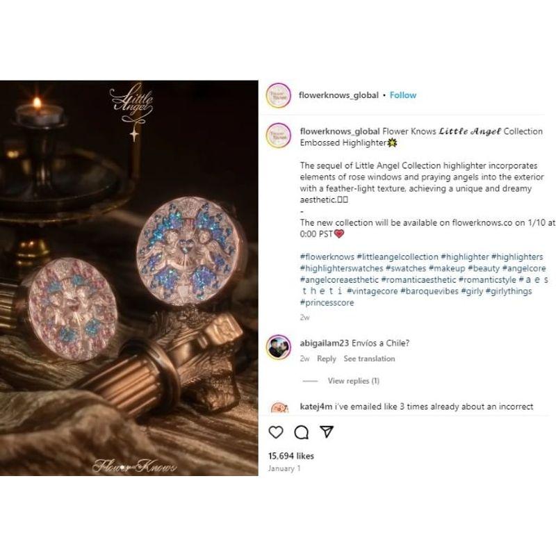Open #flowerknows hashtag
Image resolution: width=556 pixels, height=556 pixels.
click(x=327, y=256)
